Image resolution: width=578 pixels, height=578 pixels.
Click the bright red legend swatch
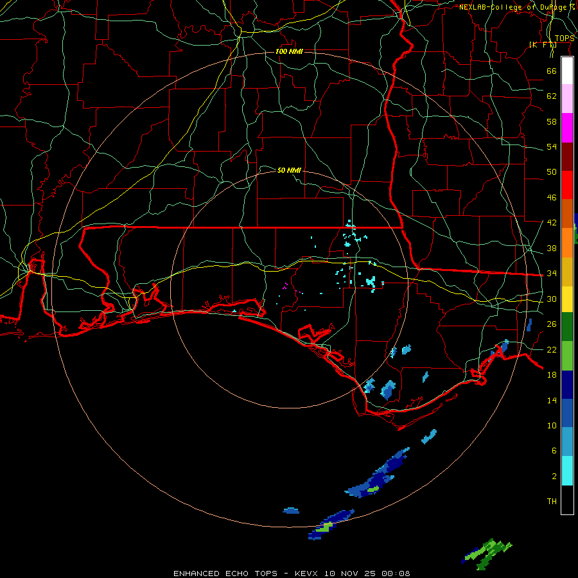(567, 185)
